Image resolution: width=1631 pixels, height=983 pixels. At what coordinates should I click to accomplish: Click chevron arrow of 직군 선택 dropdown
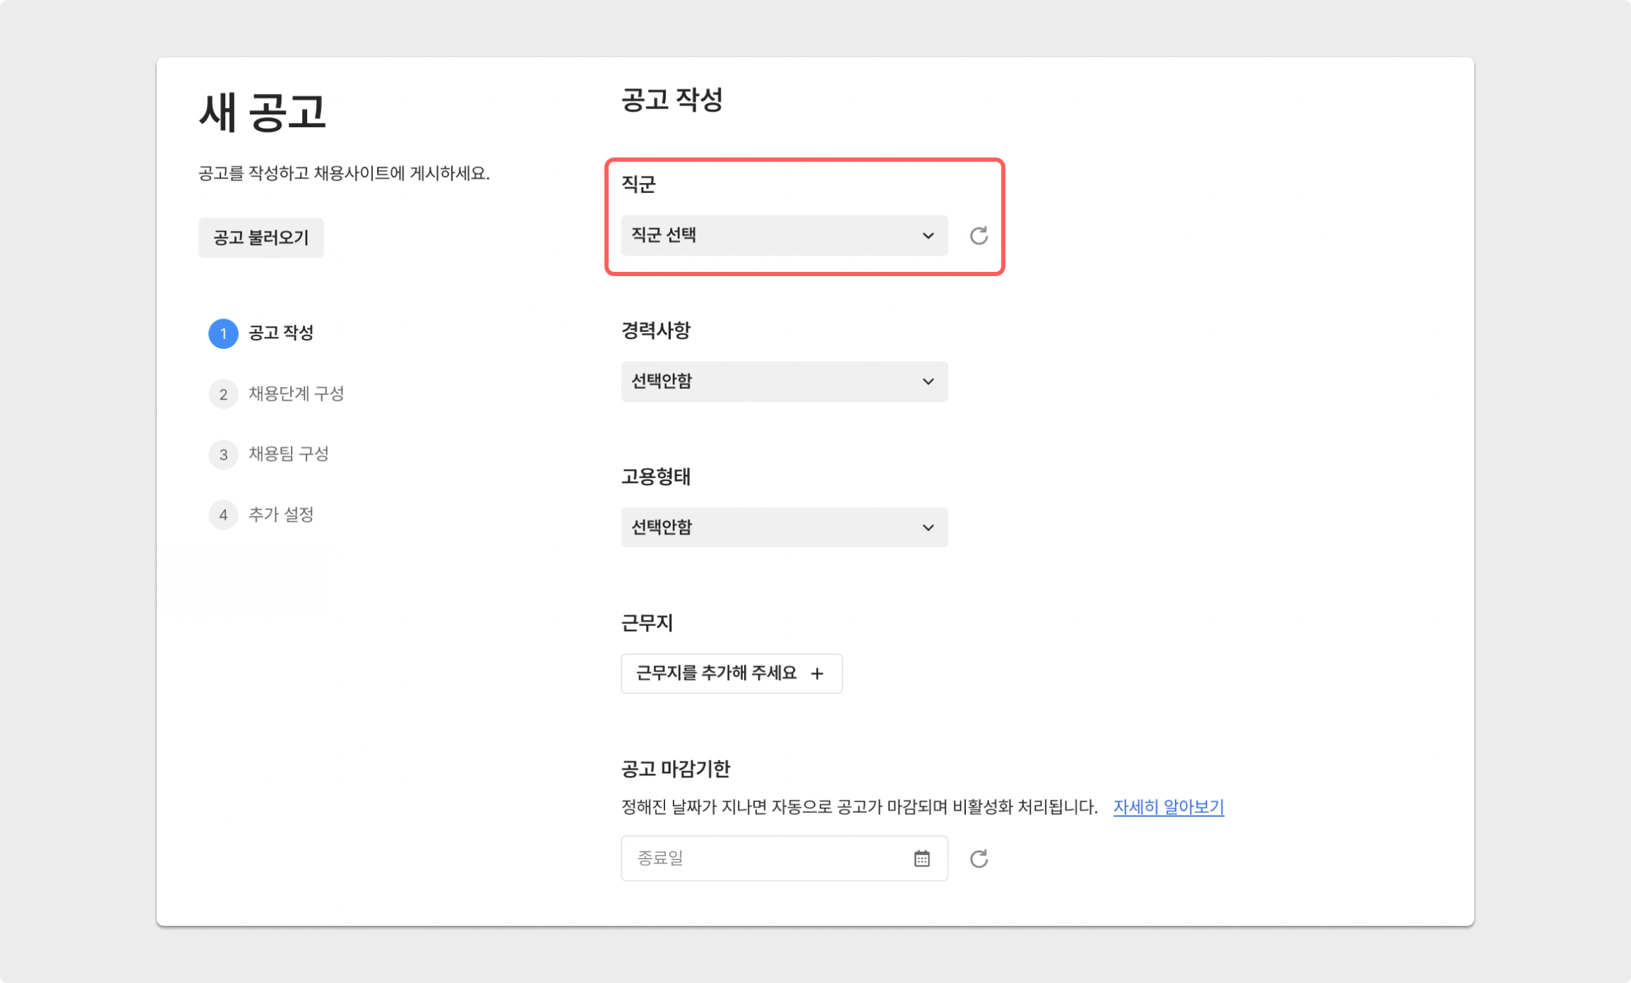tap(928, 236)
